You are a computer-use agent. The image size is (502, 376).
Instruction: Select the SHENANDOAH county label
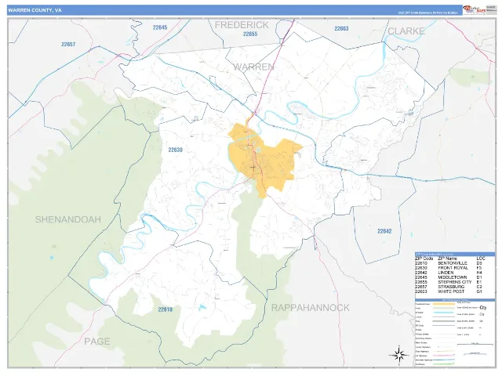click(68, 219)
